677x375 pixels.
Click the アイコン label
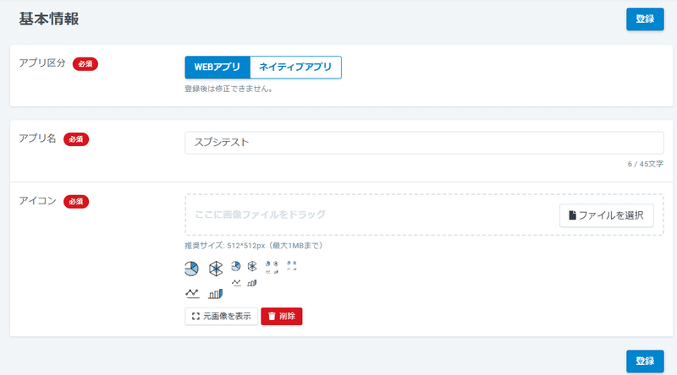37,201
